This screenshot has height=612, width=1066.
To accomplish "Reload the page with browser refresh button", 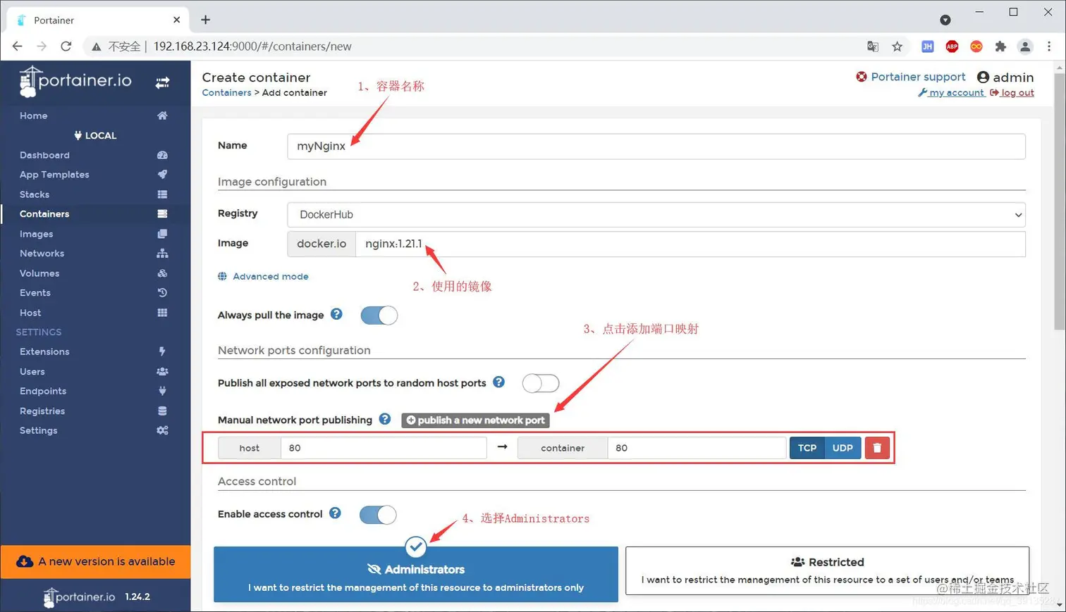I will tap(66, 46).
